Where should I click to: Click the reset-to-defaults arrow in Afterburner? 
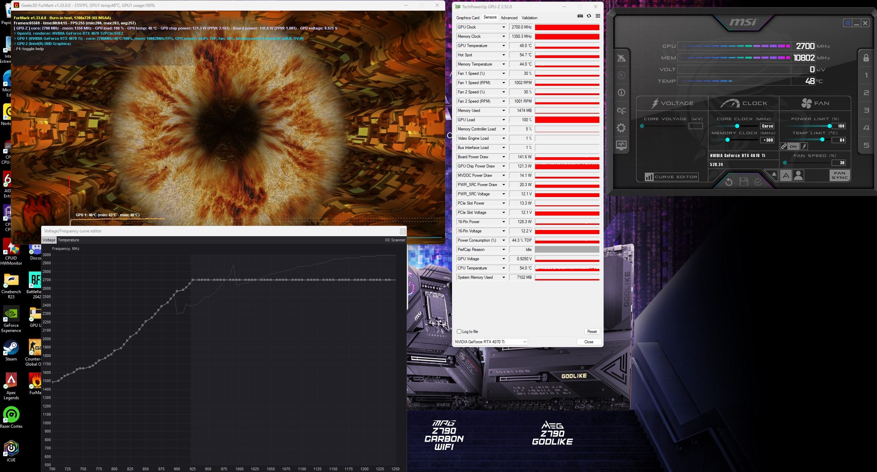point(729,182)
